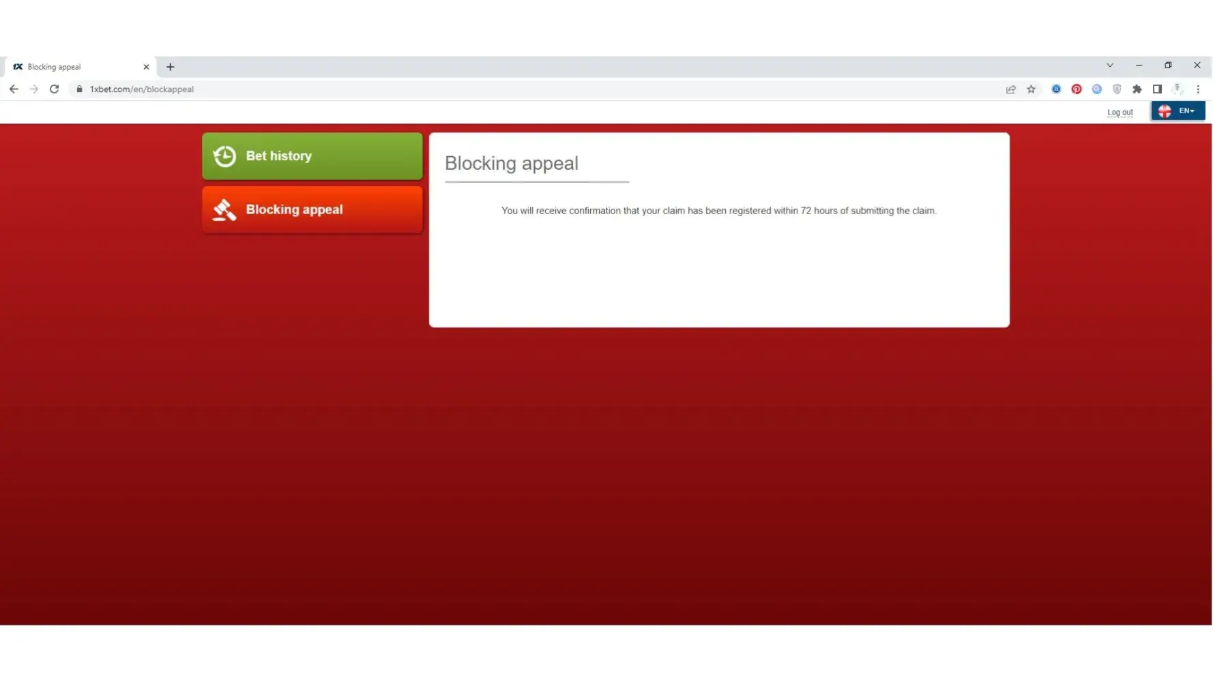Select the Blocking appeal sidebar button

(x=312, y=210)
